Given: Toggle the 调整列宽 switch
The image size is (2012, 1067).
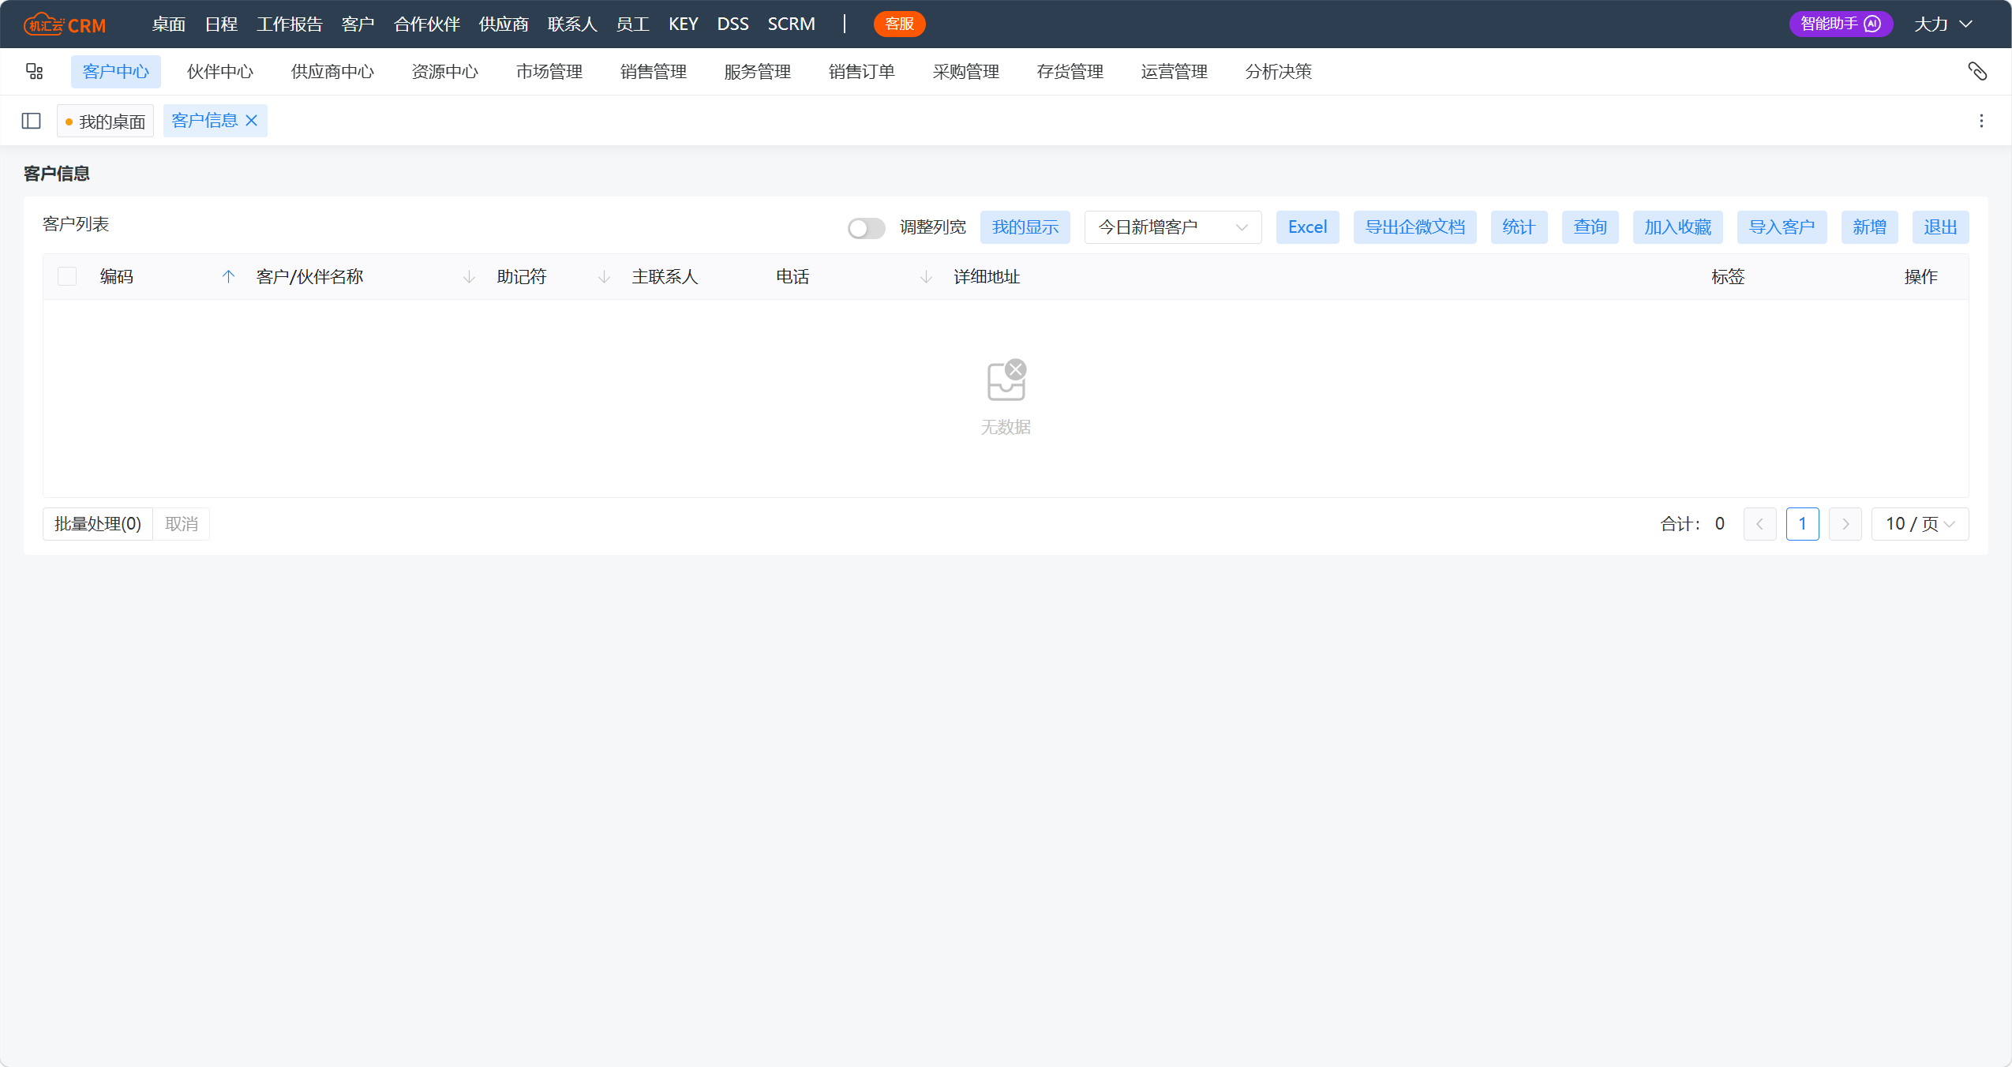Looking at the screenshot, I should point(866,228).
